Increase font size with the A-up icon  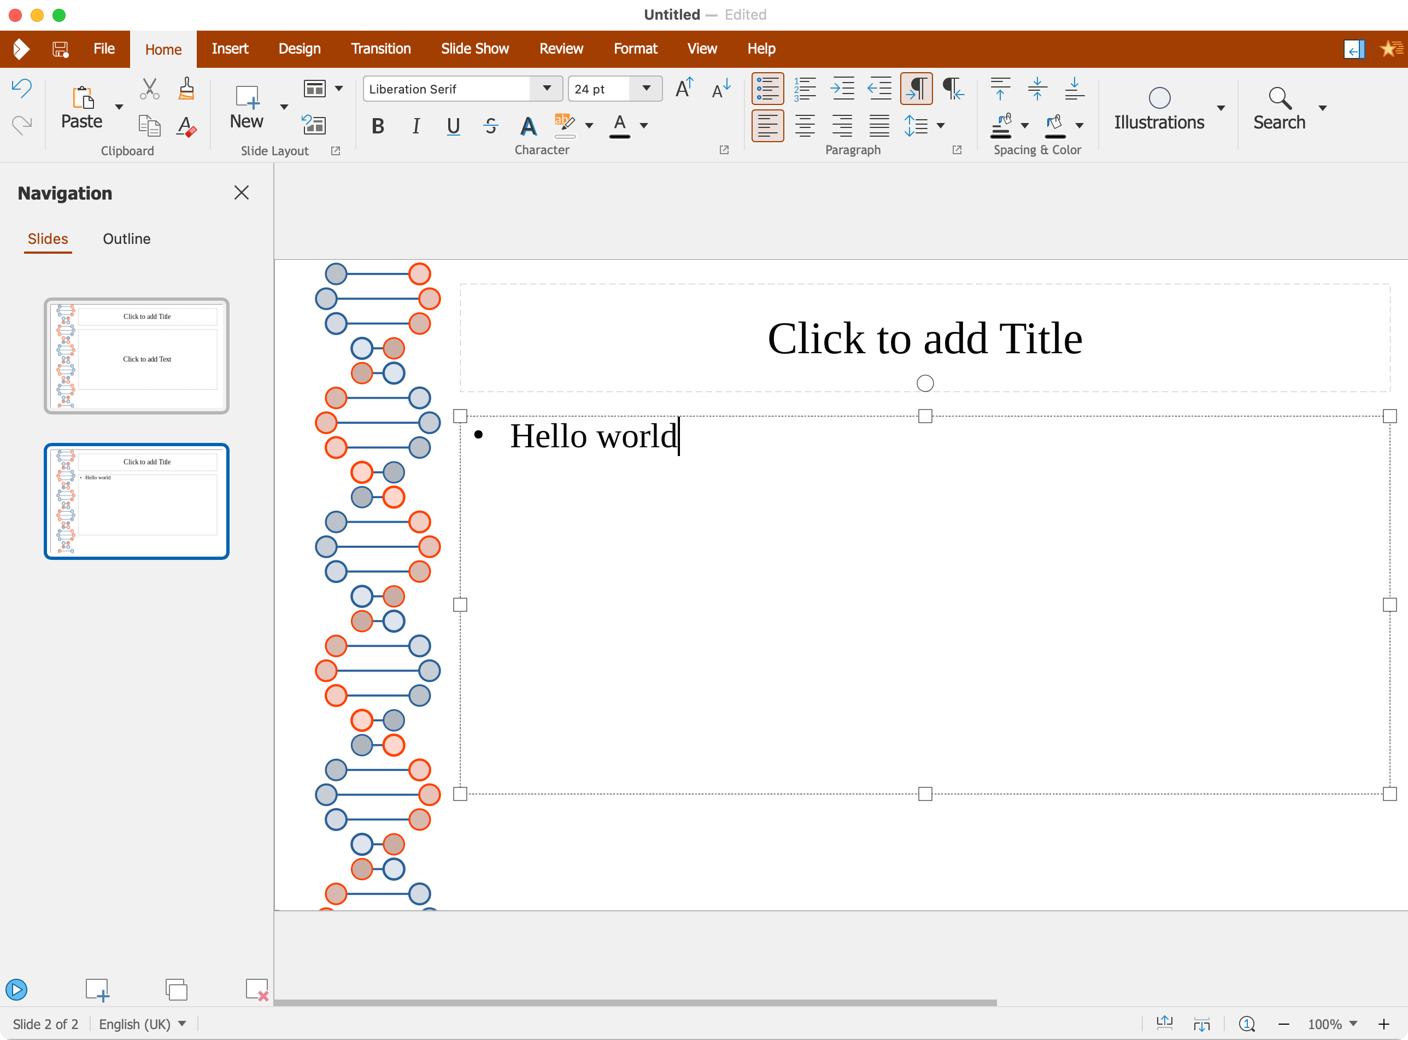click(684, 88)
